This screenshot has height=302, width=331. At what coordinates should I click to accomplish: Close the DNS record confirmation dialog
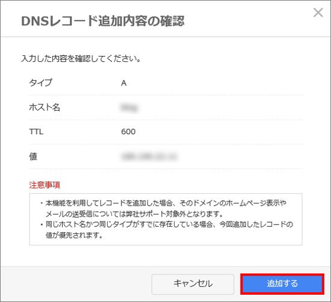(318, 13)
